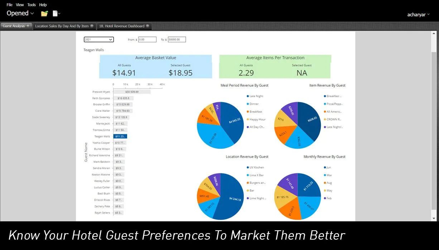Click the open folder icon
The image size is (439, 250).
tap(44, 14)
